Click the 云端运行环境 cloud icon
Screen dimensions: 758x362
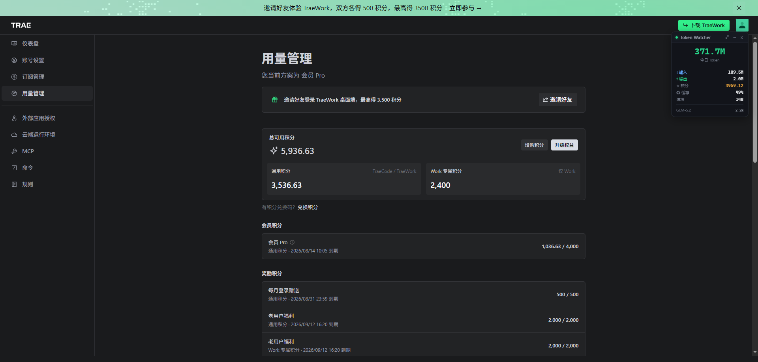pos(14,135)
